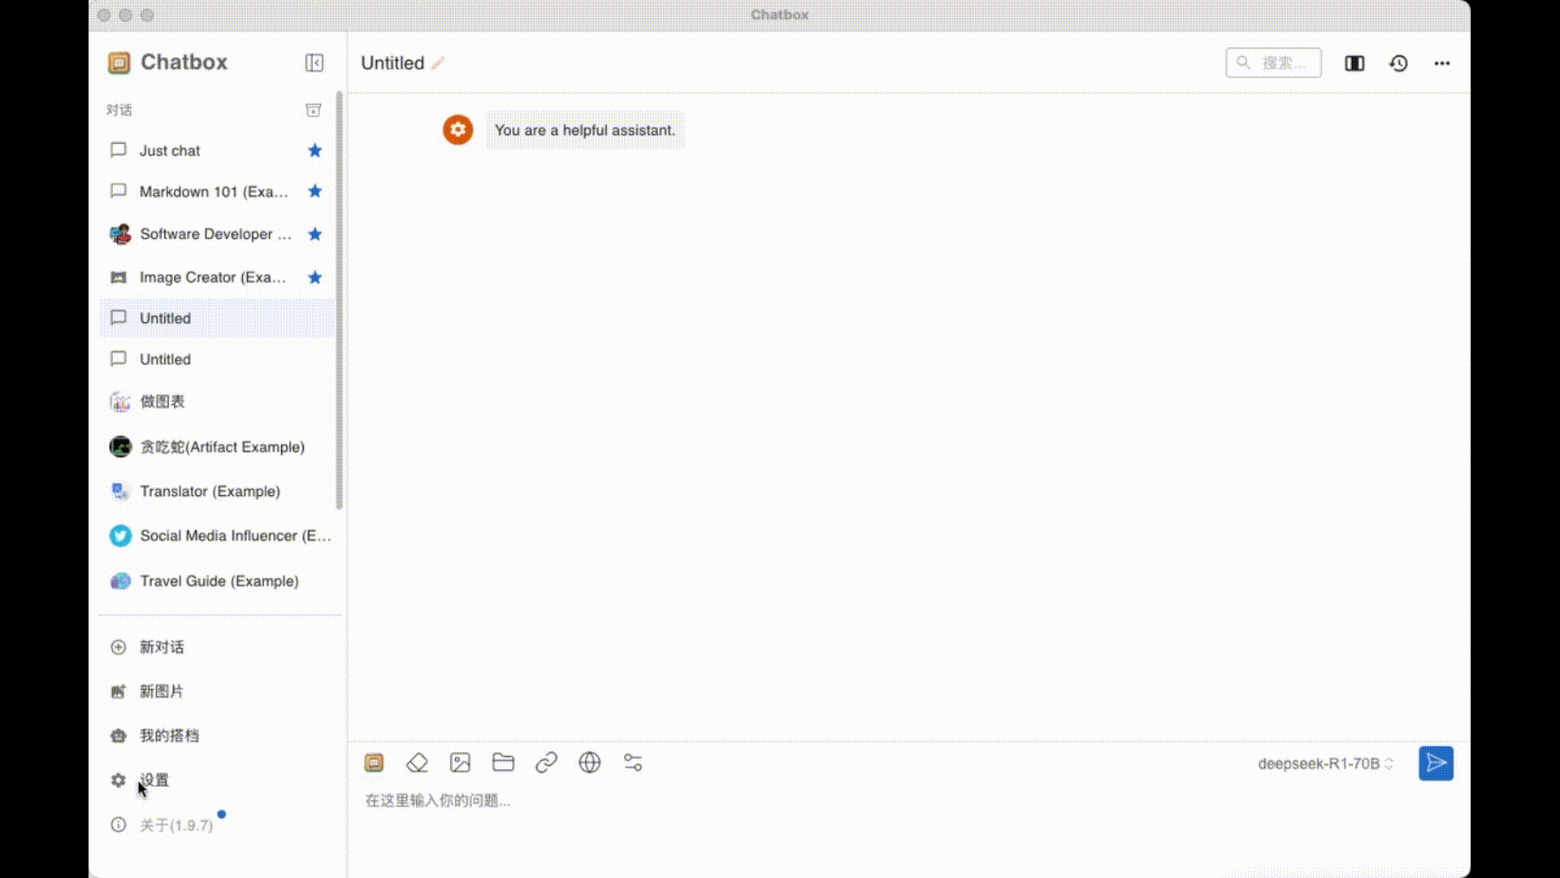Attach a link with the chain icon
This screenshot has width=1560, height=878.
coord(546,763)
